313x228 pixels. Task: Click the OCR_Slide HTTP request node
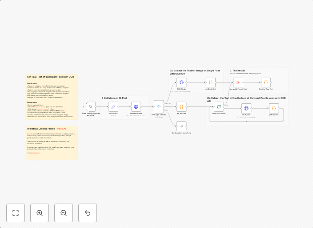(x=246, y=108)
